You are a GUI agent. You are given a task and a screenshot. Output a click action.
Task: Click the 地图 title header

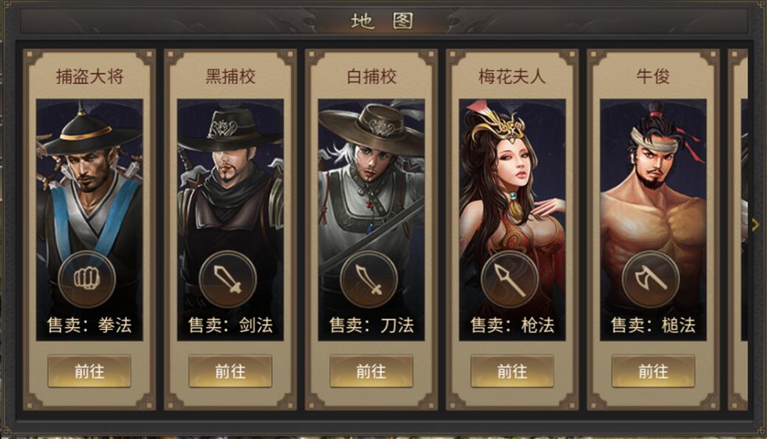pos(383,21)
